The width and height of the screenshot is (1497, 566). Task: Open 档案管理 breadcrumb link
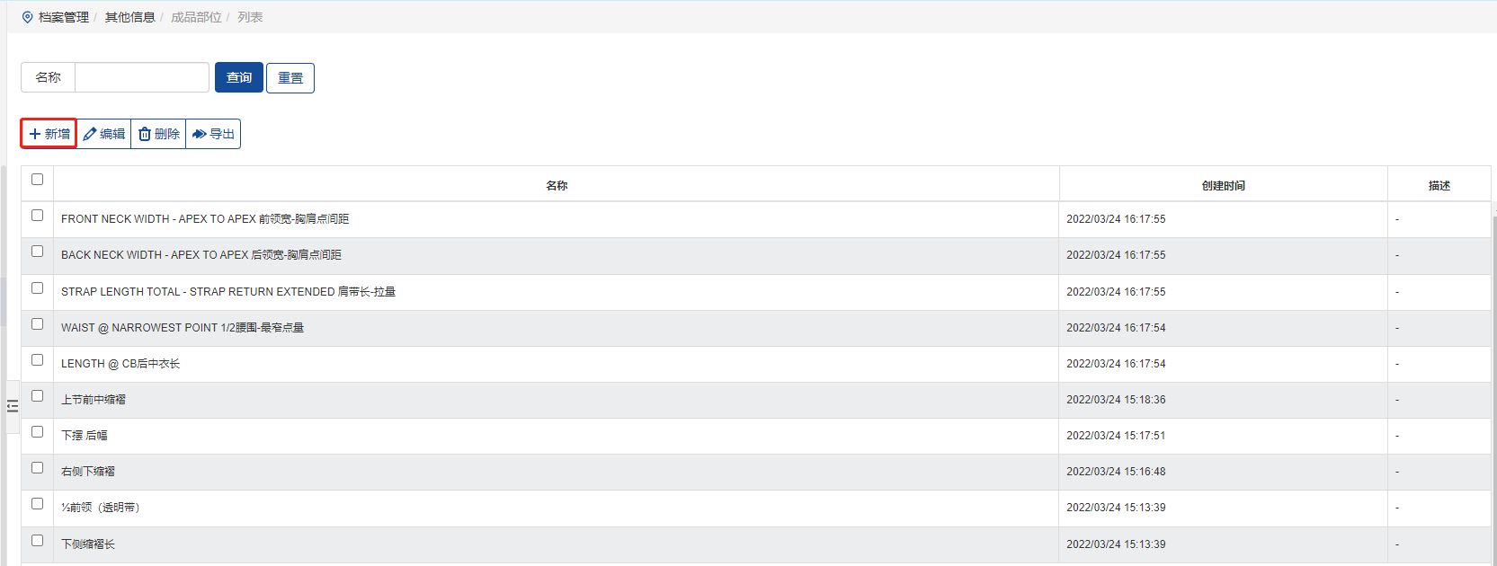(64, 17)
